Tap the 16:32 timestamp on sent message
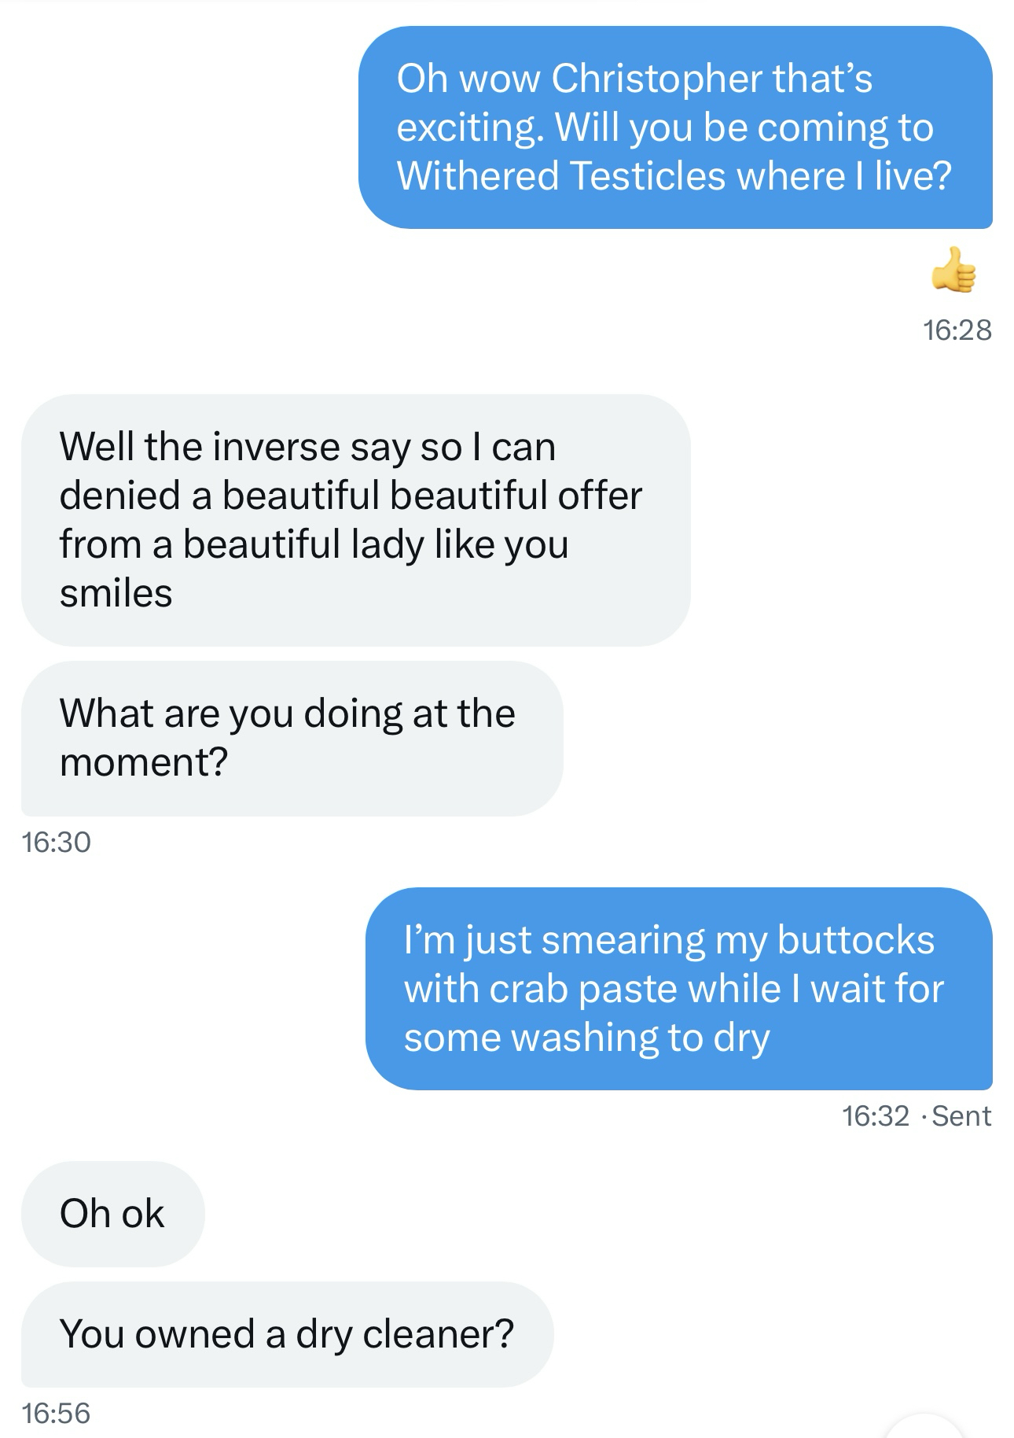 pyautogui.click(x=875, y=1116)
